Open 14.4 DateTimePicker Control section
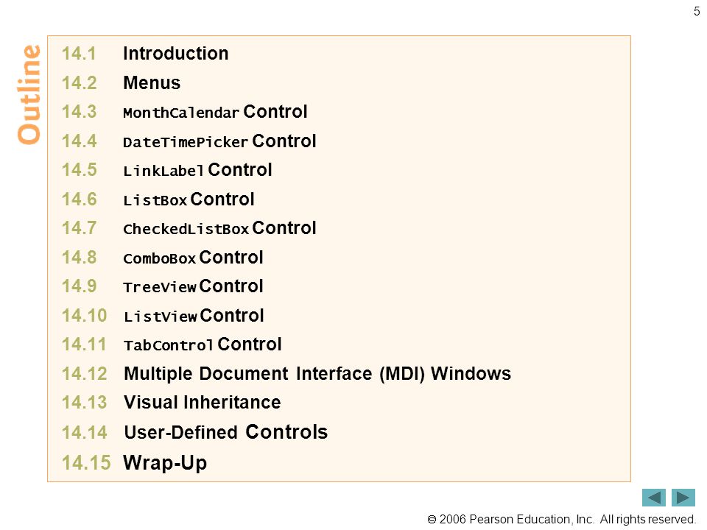This screenshot has width=707, height=530. (x=189, y=141)
